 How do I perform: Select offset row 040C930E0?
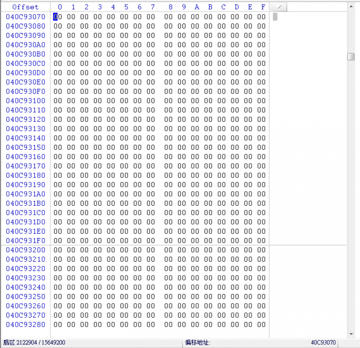pos(25,82)
